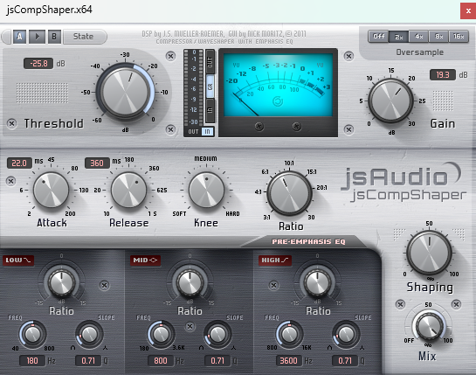Select preset slot A
The image size is (476, 375).
[x=19, y=37]
